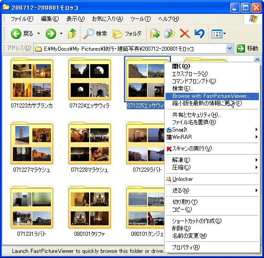Click the address path input field
Screen dimensions: 264x258
(129, 49)
